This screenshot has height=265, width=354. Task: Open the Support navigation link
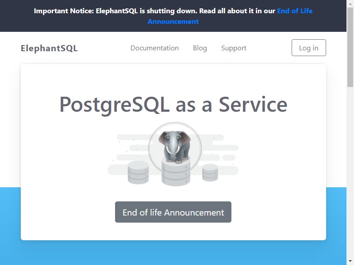coord(234,48)
